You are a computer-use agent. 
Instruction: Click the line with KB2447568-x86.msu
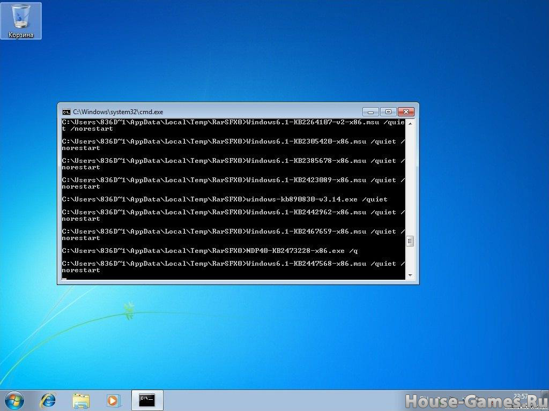[x=233, y=267]
